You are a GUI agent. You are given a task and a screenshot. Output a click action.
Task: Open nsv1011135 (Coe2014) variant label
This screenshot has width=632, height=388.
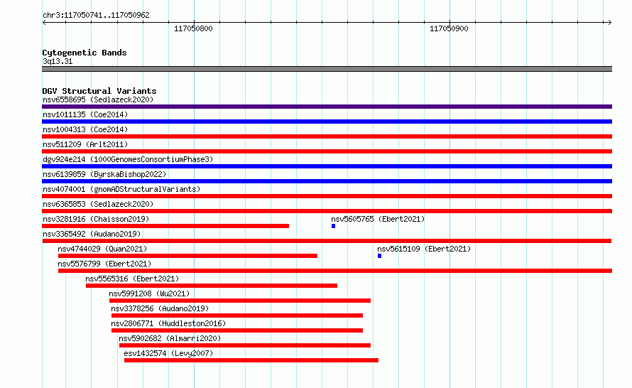[x=85, y=114]
